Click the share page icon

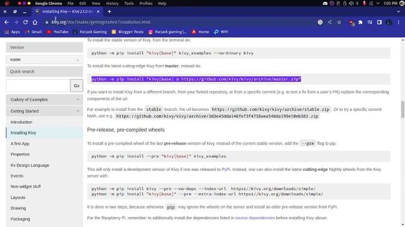coord(330,23)
